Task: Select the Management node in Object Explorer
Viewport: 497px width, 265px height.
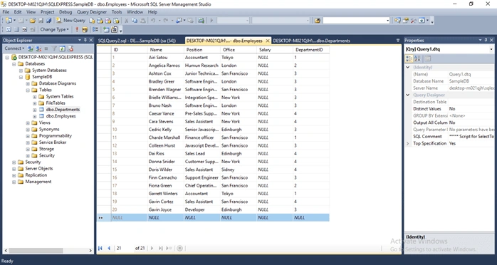Action: [x=38, y=182]
